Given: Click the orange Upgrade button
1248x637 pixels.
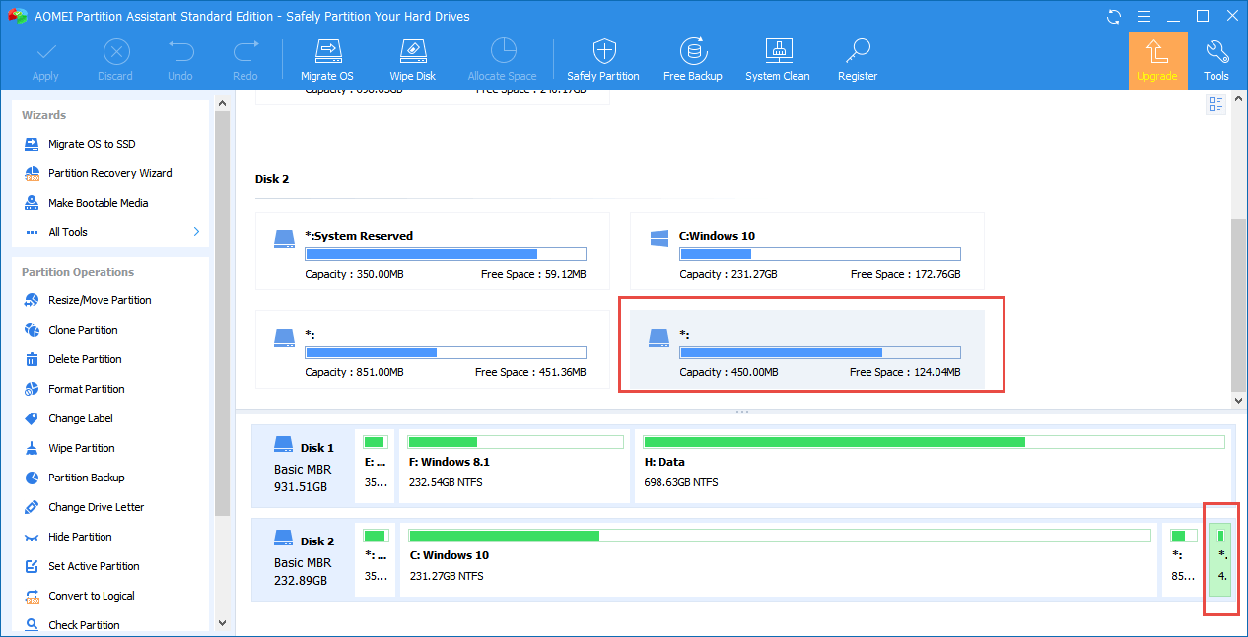Looking at the screenshot, I should click(x=1157, y=60).
